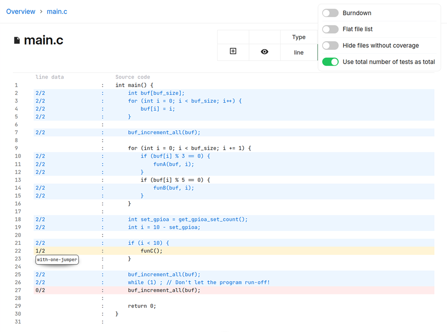Viewport: 447px width, 332px height.
Task: Click the 2/2 value on line 2
Action: point(40,93)
